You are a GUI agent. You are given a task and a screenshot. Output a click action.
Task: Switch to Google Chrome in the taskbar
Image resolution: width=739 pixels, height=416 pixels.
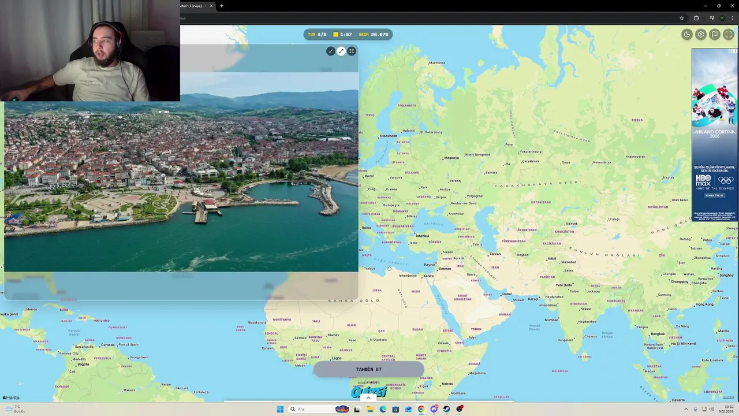pyautogui.click(x=421, y=409)
